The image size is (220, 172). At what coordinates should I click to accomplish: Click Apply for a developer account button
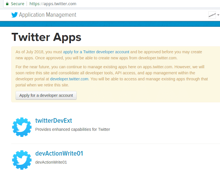[x=46, y=95]
